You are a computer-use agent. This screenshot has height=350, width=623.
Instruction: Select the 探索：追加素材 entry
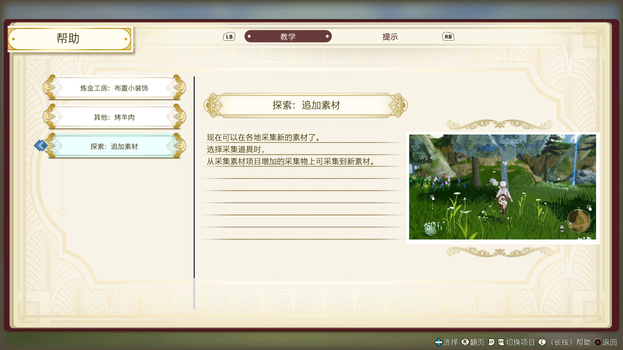point(114,146)
